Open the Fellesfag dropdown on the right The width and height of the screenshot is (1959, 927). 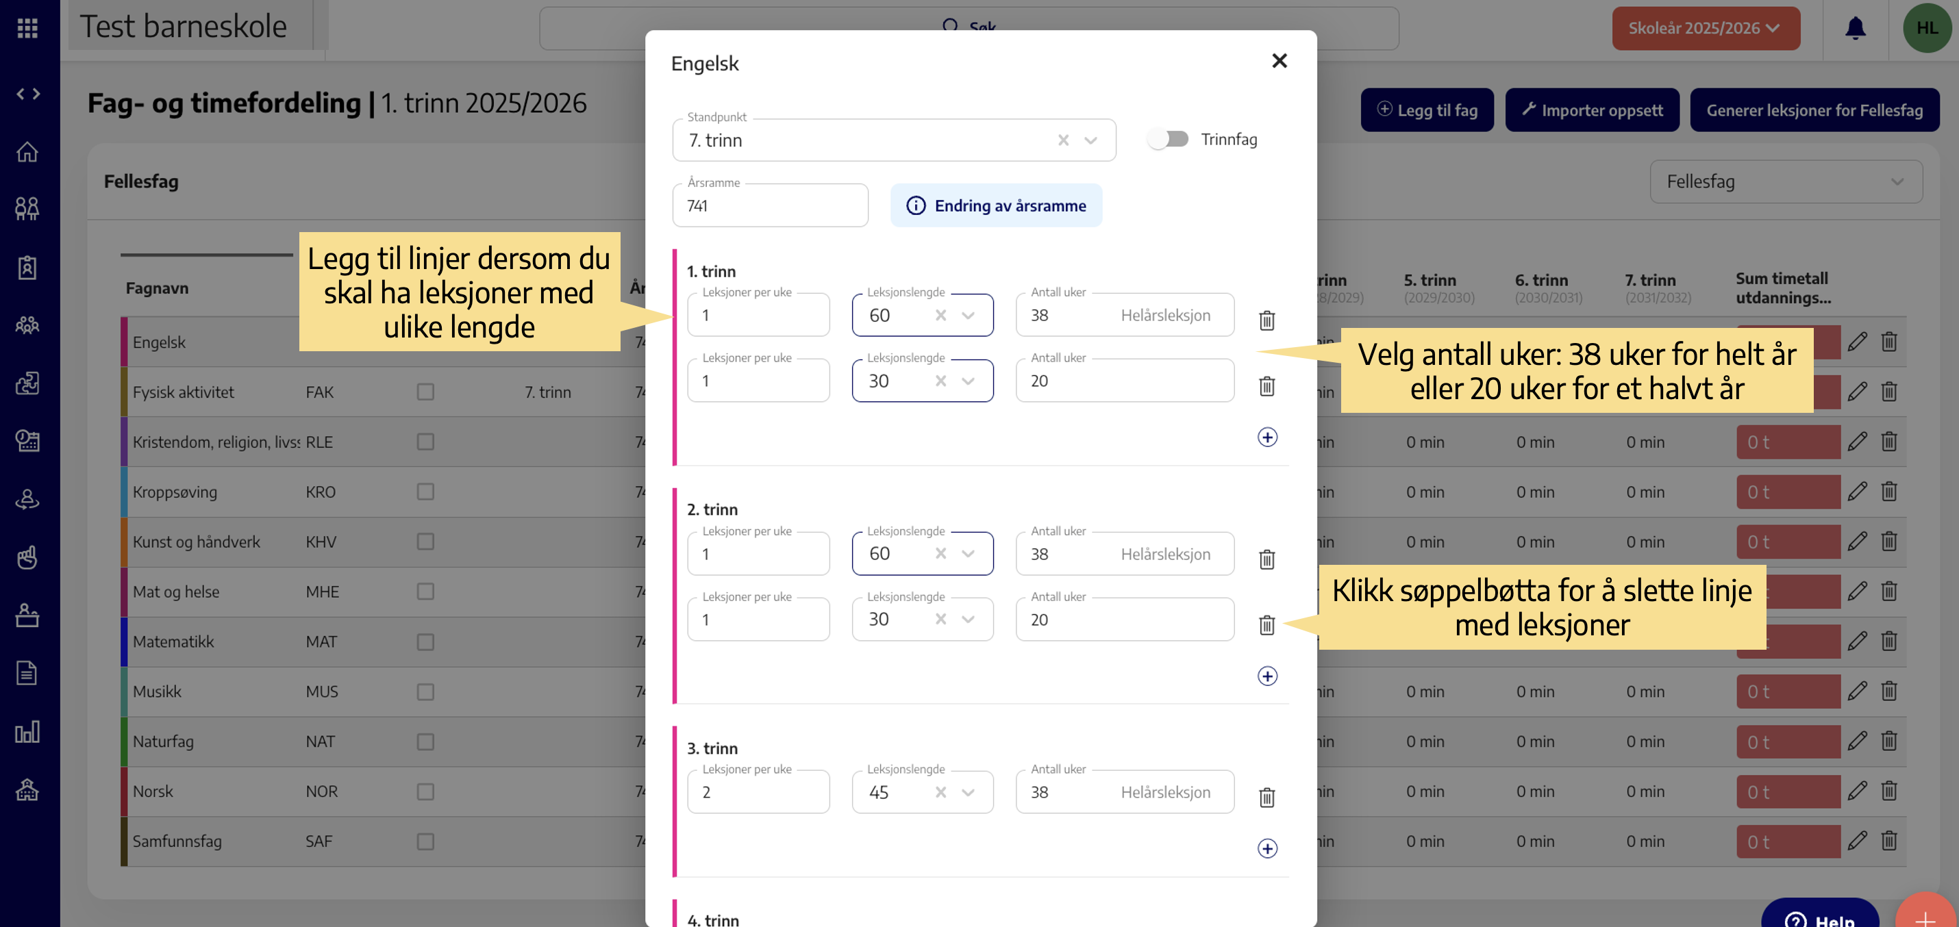(1786, 181)
